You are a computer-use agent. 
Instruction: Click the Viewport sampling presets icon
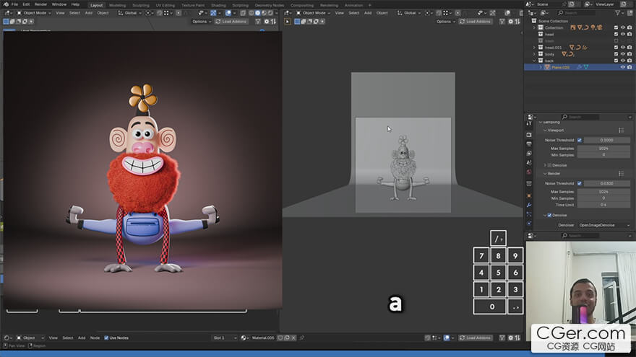point(621,131)
